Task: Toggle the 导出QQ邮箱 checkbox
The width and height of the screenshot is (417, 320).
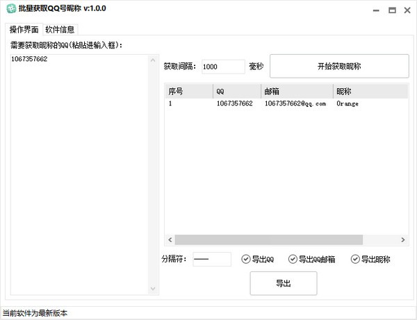Action: 293,260
